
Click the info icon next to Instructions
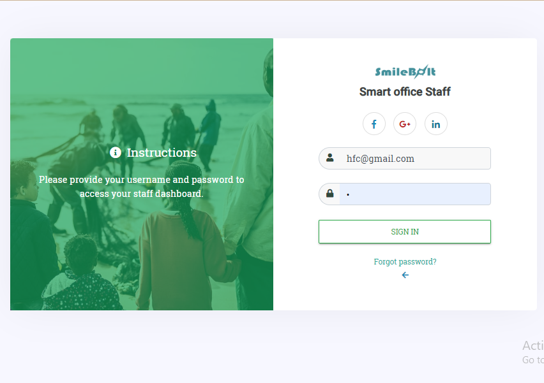tap(116, 152)
